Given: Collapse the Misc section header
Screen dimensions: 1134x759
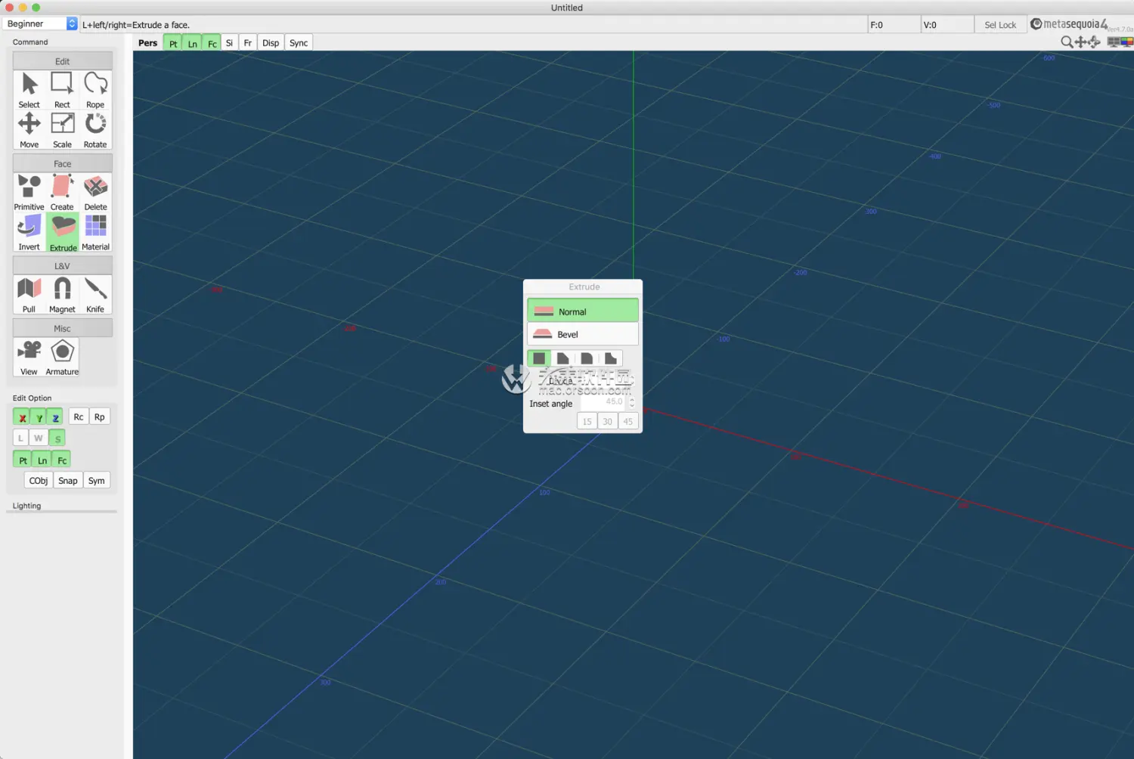Looking at the screenshot, I should pos(63,328).
